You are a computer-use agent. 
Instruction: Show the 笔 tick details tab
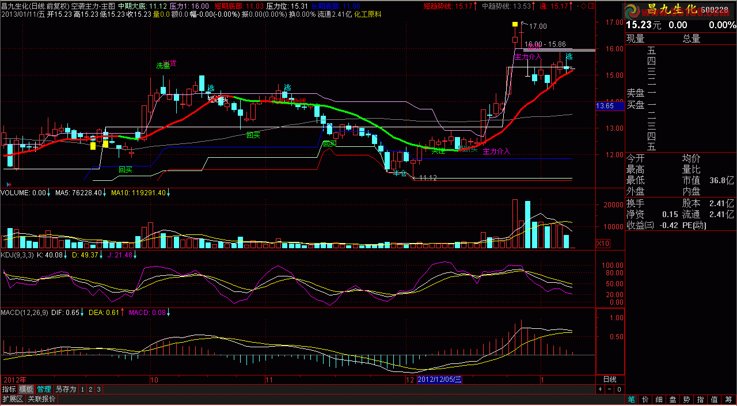tap(632, 399)
